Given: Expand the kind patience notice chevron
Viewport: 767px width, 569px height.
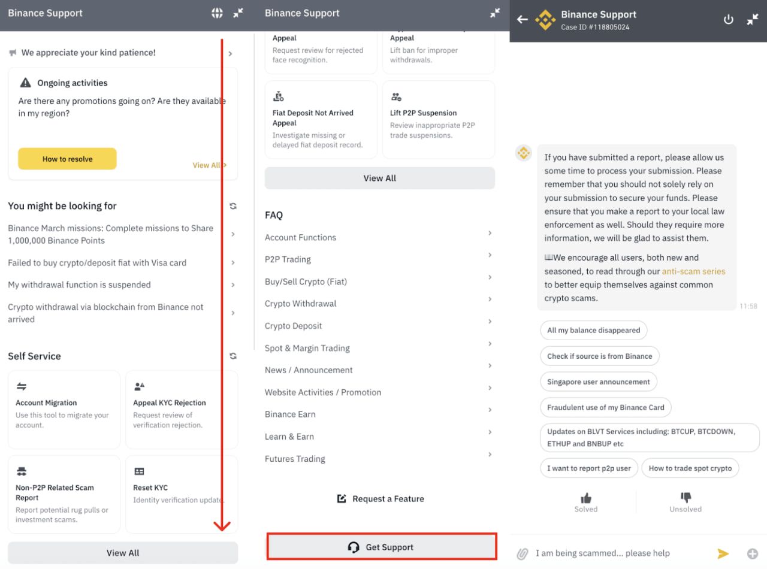Looking at the screenshot, I should click(231, 54).
